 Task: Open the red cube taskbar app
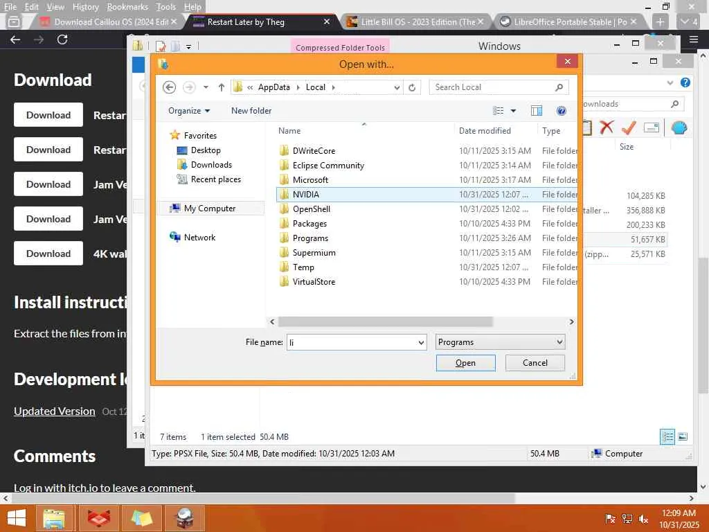98,518
